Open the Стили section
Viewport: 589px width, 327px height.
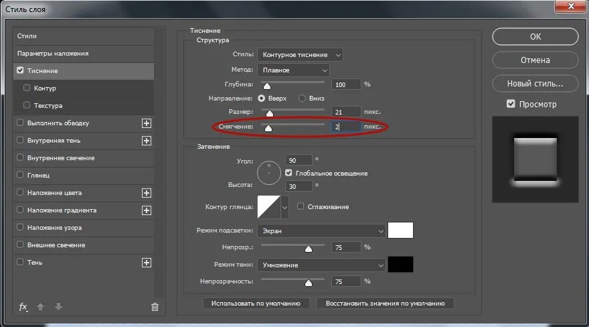click(84, 36)
